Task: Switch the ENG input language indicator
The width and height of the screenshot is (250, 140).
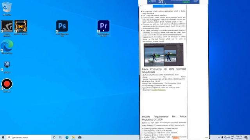Action: coord(232,137)
